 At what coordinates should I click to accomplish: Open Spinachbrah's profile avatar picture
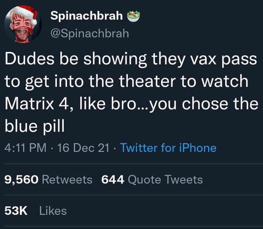[23, 25]
